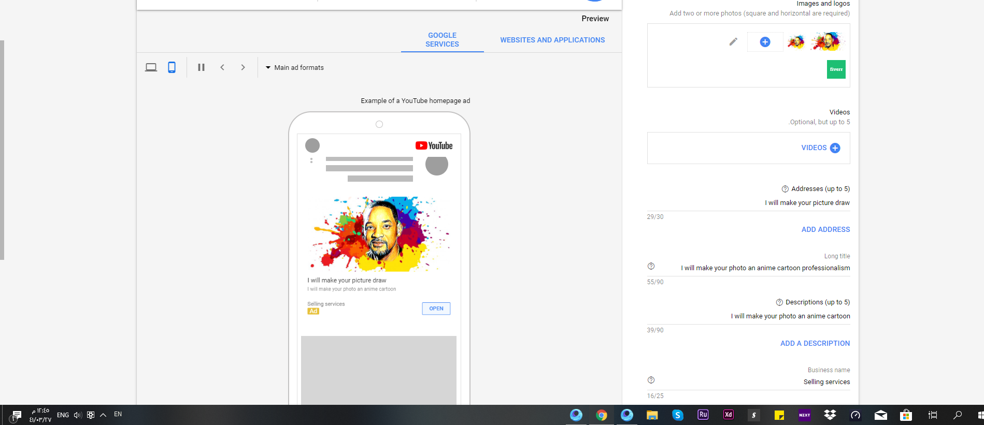Click the ad headline in phone preview
Screen dimensions: 984x425
point(347,281)
